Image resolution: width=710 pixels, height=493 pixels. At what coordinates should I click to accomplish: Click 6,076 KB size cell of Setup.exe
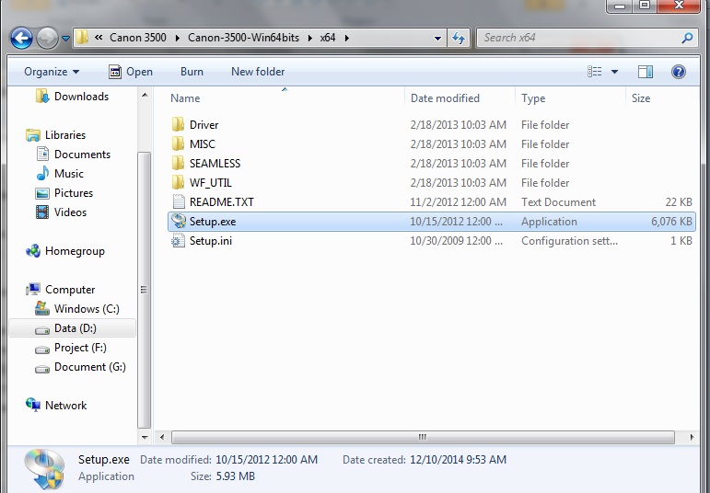click(x=671, y=222)
